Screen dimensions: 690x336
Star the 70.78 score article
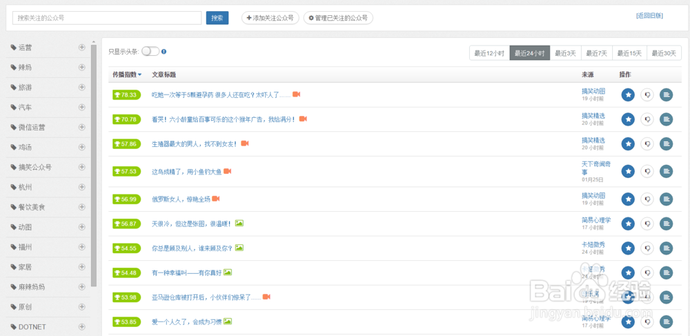pyautogui.click(x=628, y=119)
